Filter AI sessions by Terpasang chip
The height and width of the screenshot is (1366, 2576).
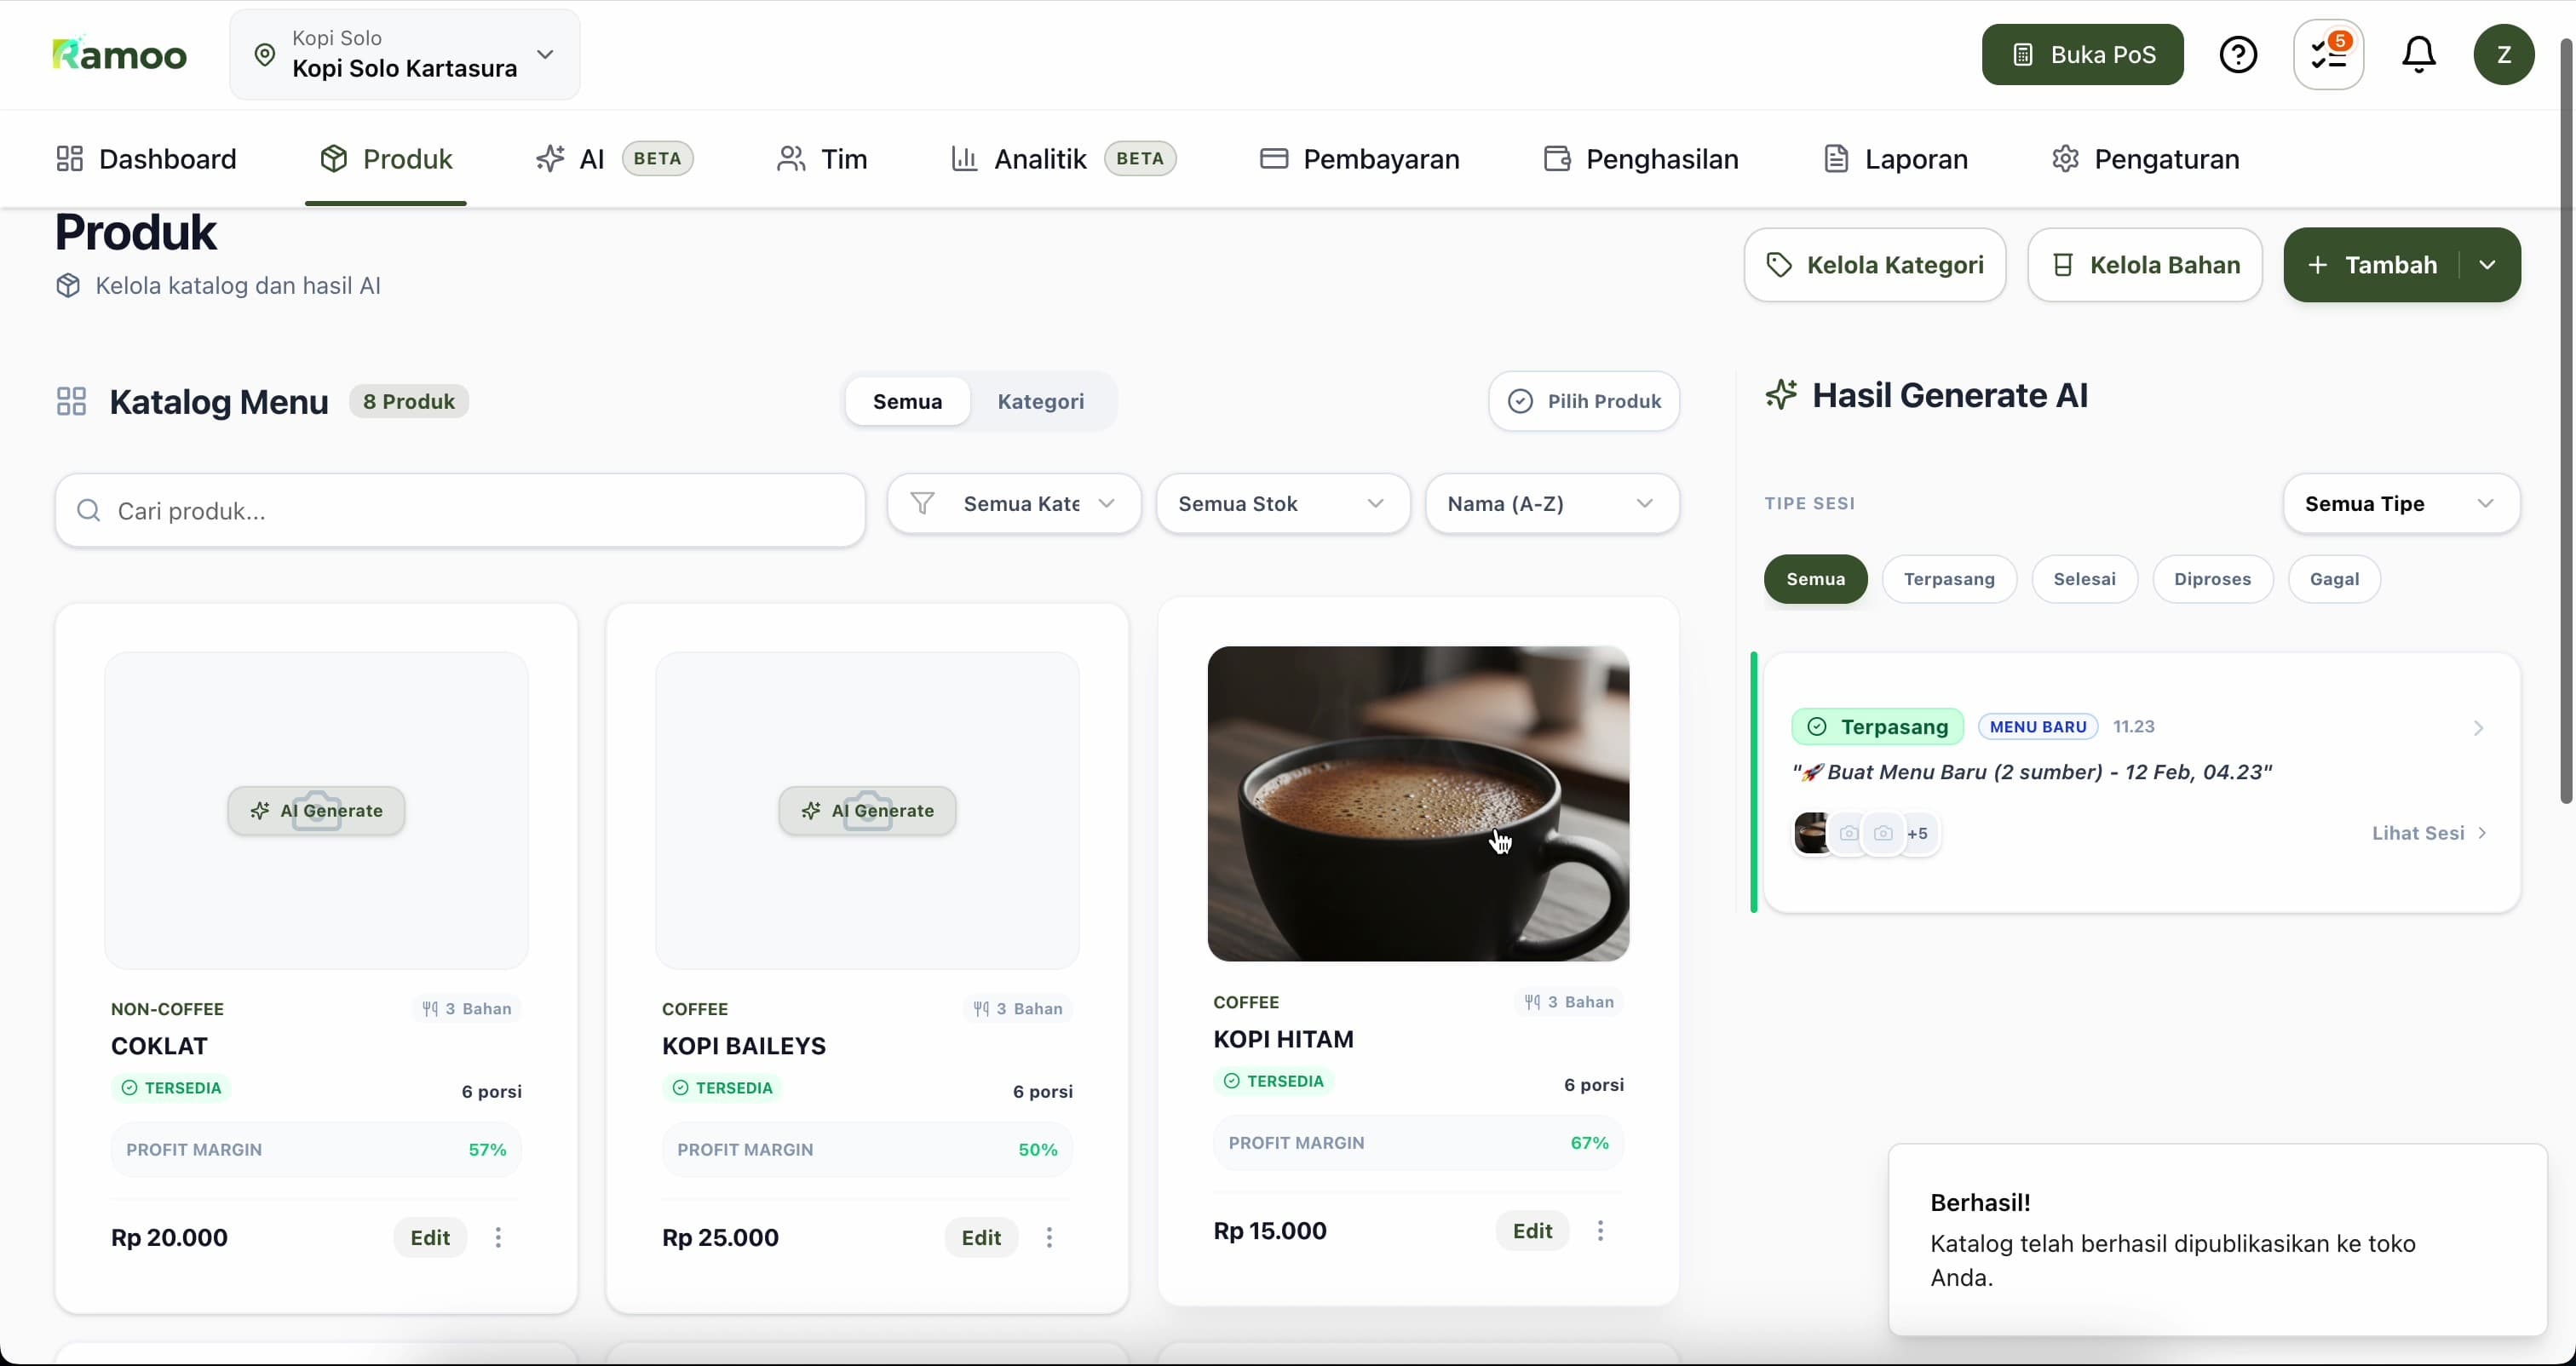(1948, 579)
